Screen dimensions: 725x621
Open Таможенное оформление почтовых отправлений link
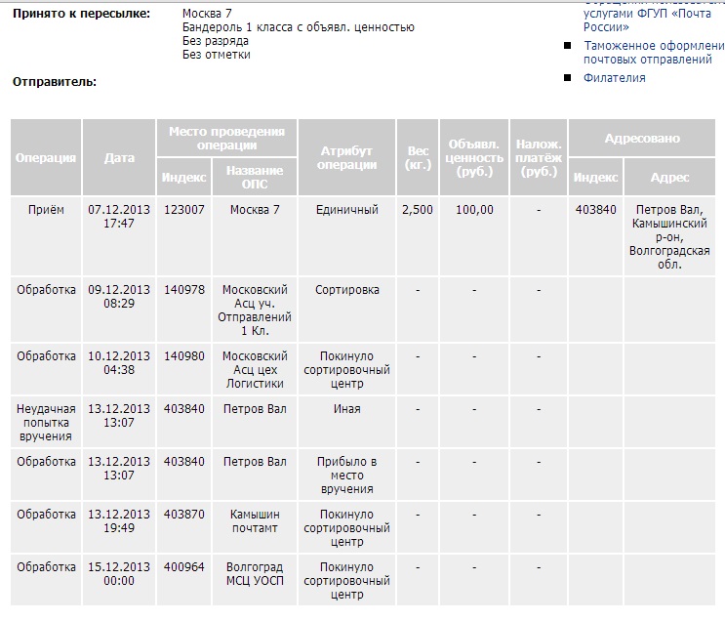648,53
